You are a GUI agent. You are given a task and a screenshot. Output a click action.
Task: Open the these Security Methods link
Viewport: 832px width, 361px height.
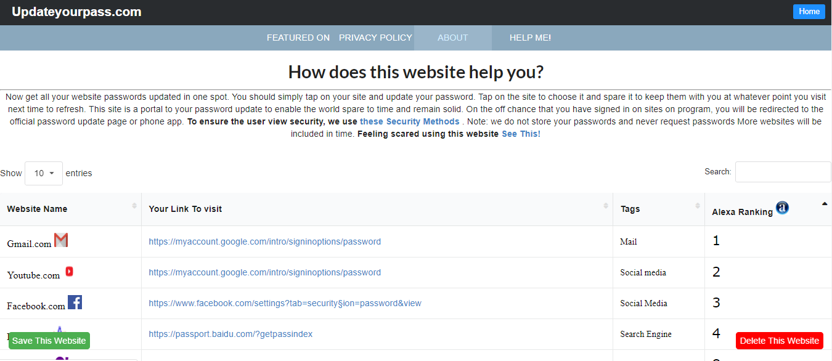(x=409, y=121)
